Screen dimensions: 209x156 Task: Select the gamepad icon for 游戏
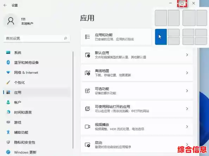8,122
